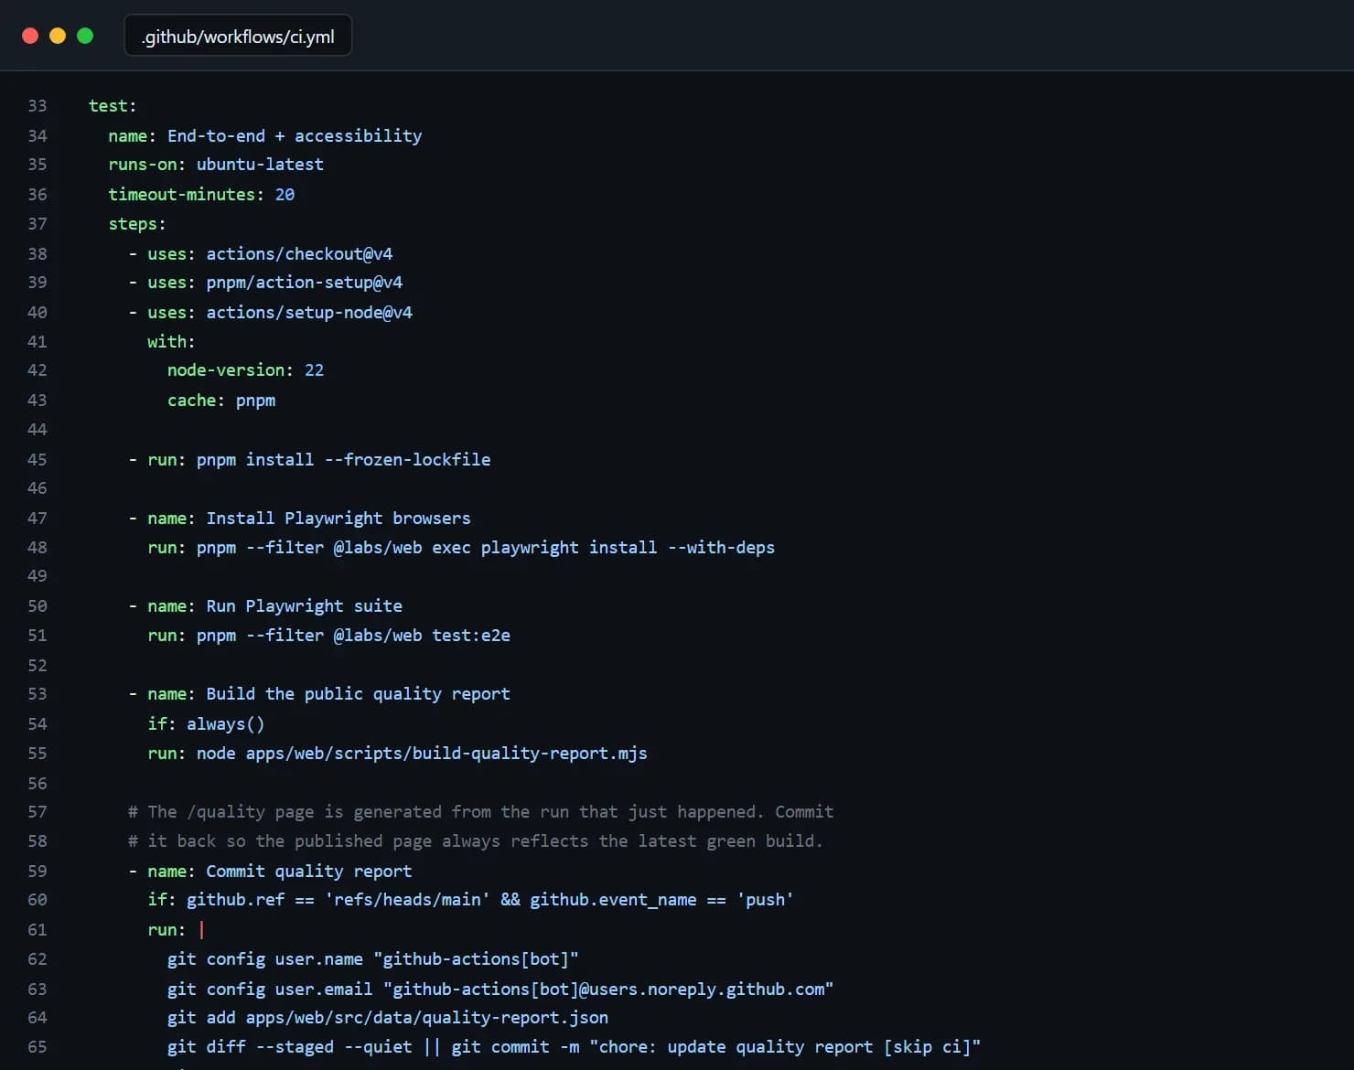Click 'git diff --staged --quiet' line

point(574,1047)
